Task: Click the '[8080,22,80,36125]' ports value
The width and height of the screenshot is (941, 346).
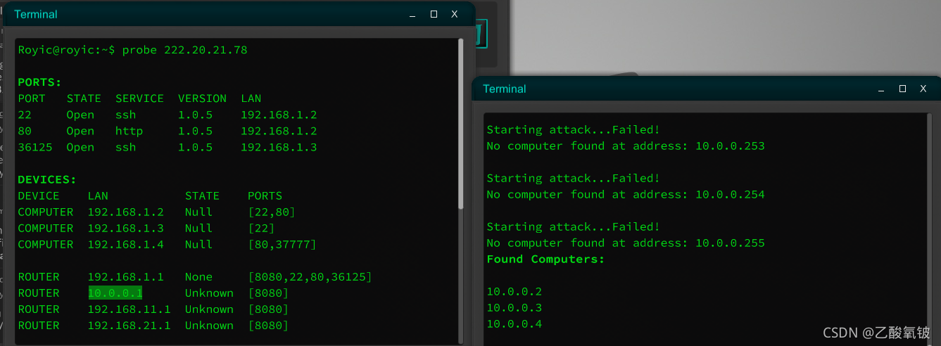Action: (x=310, y=276)
